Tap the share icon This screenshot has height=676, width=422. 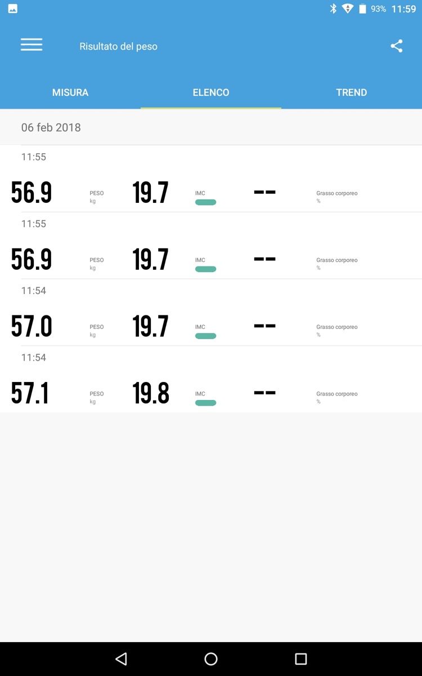pos(397,46)
